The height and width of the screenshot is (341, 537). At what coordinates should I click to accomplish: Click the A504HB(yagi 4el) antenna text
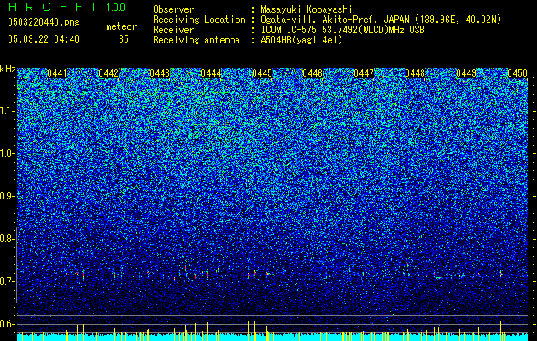[301, 40]
